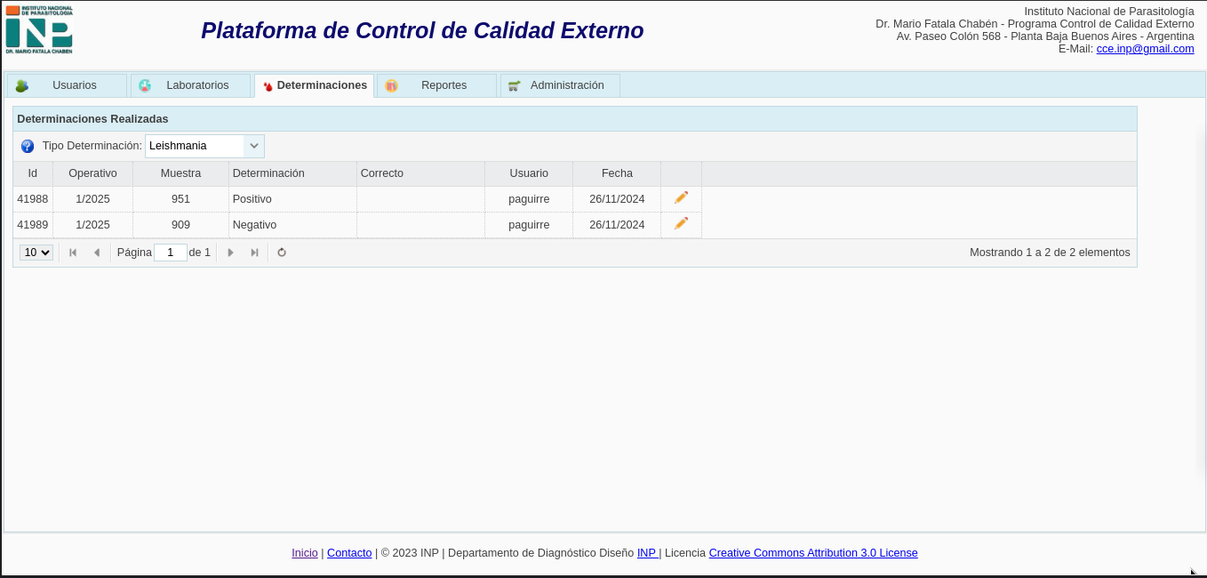Refresh the determinations table
1207x578 pixels.
tap(282, 253)
